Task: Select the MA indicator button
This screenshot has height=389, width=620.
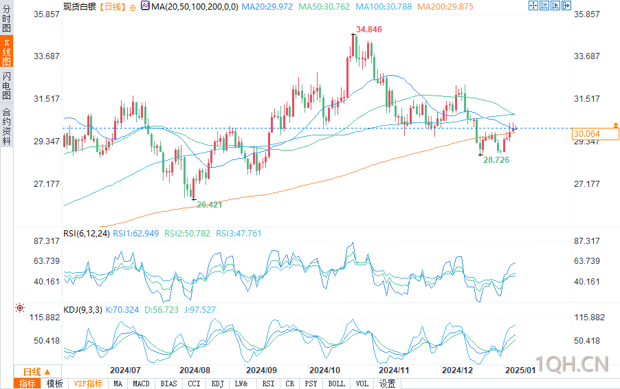Action: [118, 384]
